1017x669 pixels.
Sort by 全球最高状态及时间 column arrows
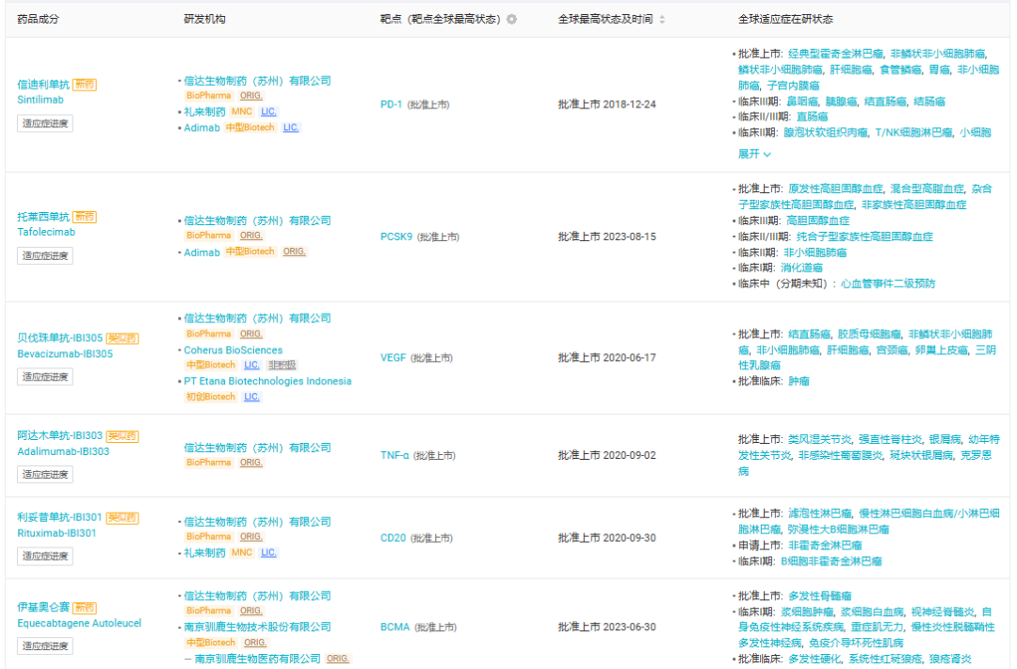tap(662, 20)
